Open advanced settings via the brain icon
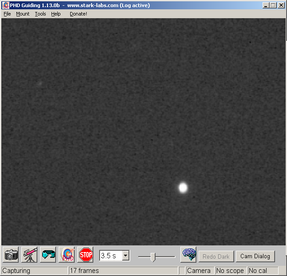 point(188,254)
